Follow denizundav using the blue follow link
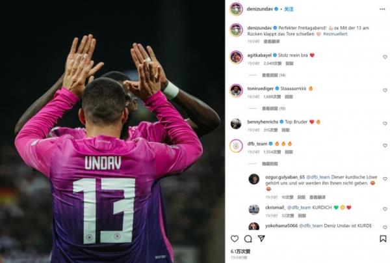Screen dimensions: 390x263 point(289,9)
